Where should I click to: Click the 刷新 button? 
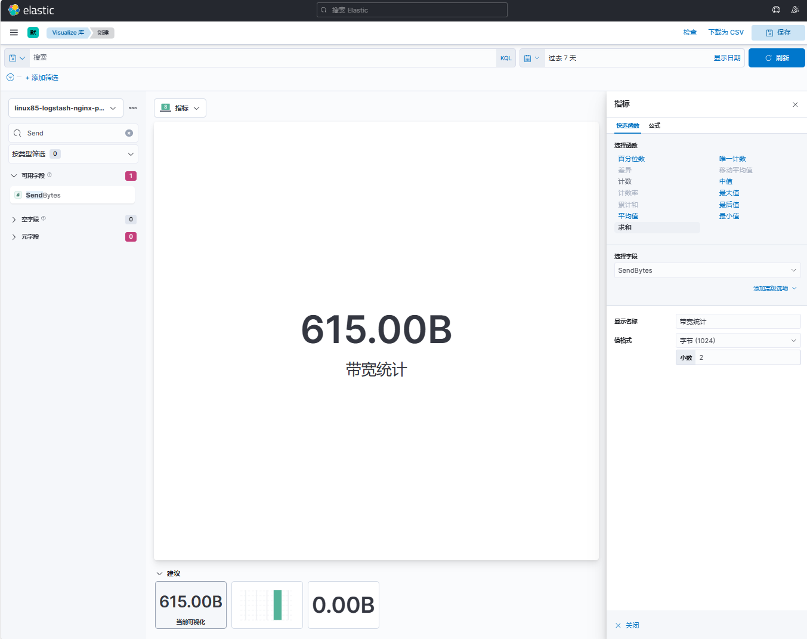click(776, 58)
